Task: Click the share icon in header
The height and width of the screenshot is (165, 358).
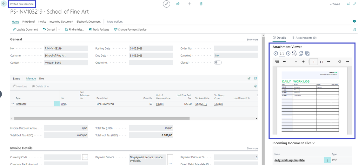Action: click(x=178, y=4)
